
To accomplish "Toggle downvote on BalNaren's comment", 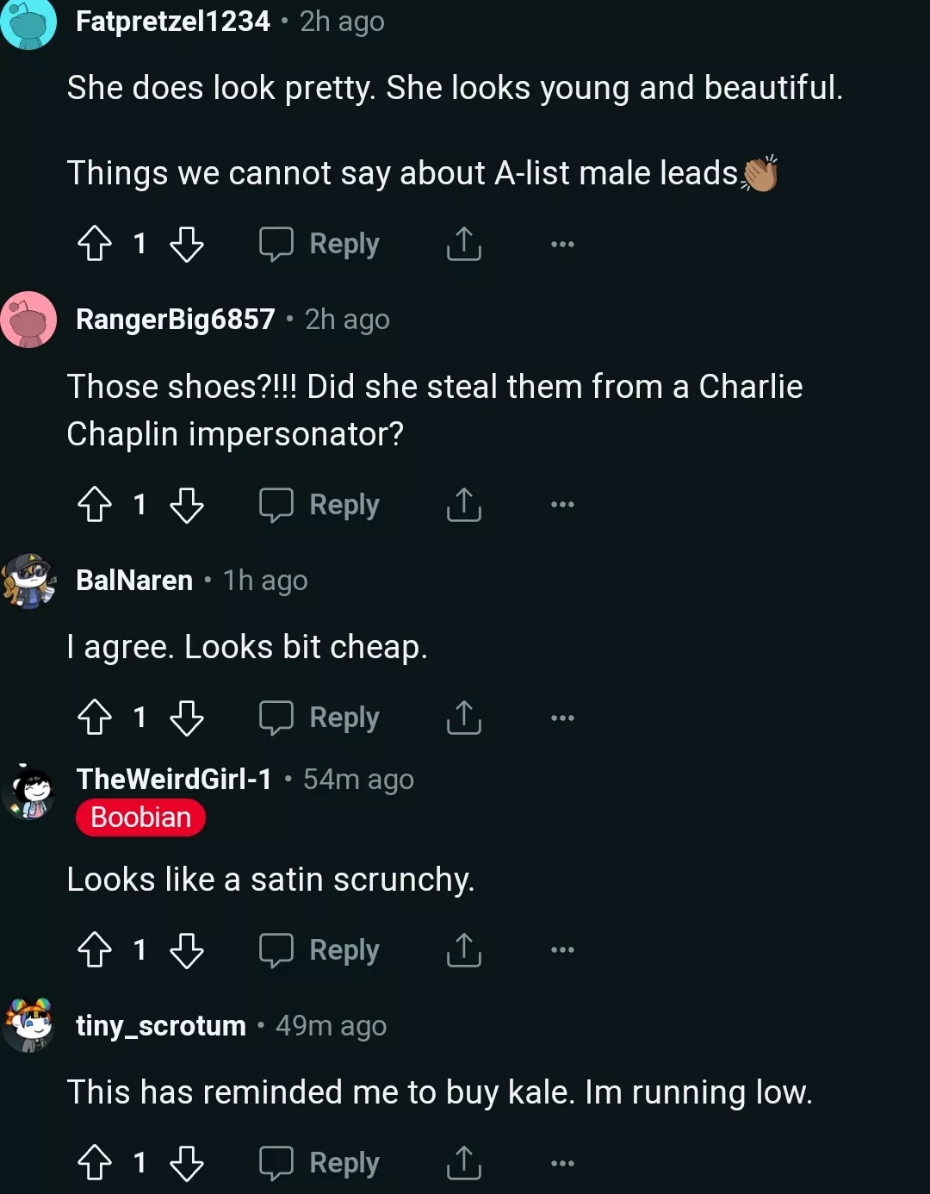I will point(188,717).
